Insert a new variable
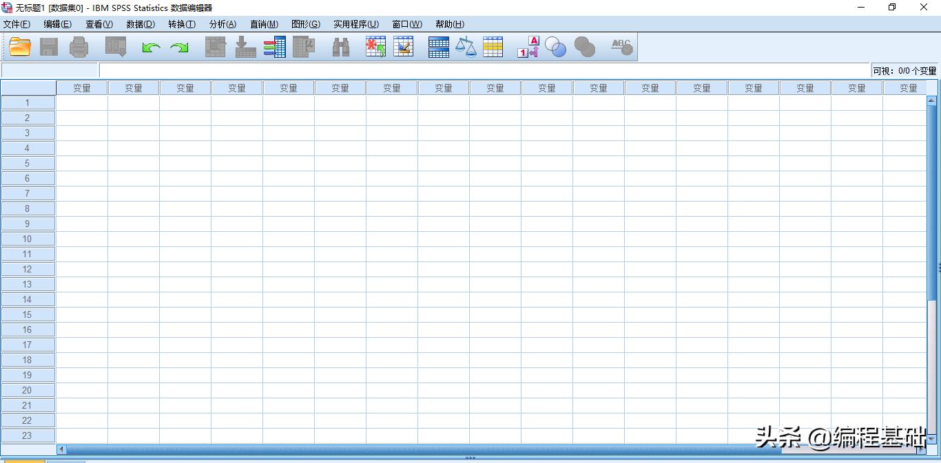The image size is (941, 463). (403, 46)
